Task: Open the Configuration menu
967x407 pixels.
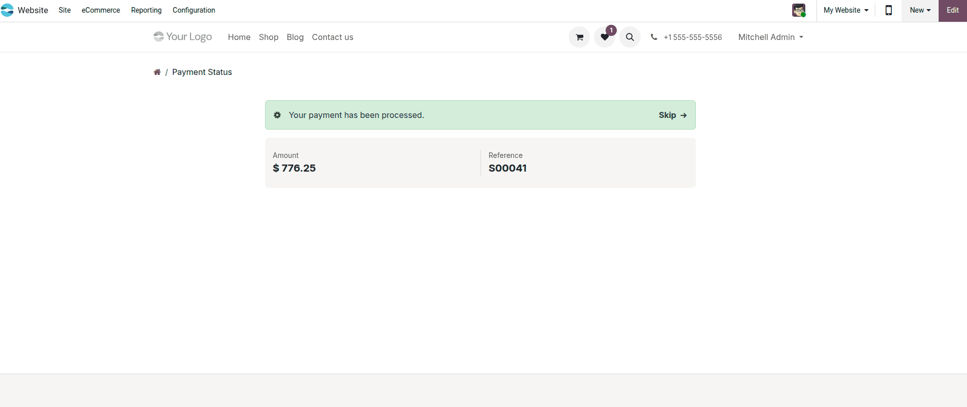Action: [x=194, y=10]
